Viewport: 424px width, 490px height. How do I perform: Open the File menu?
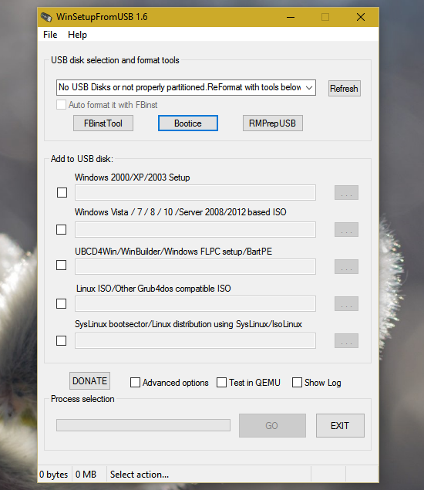50,35
